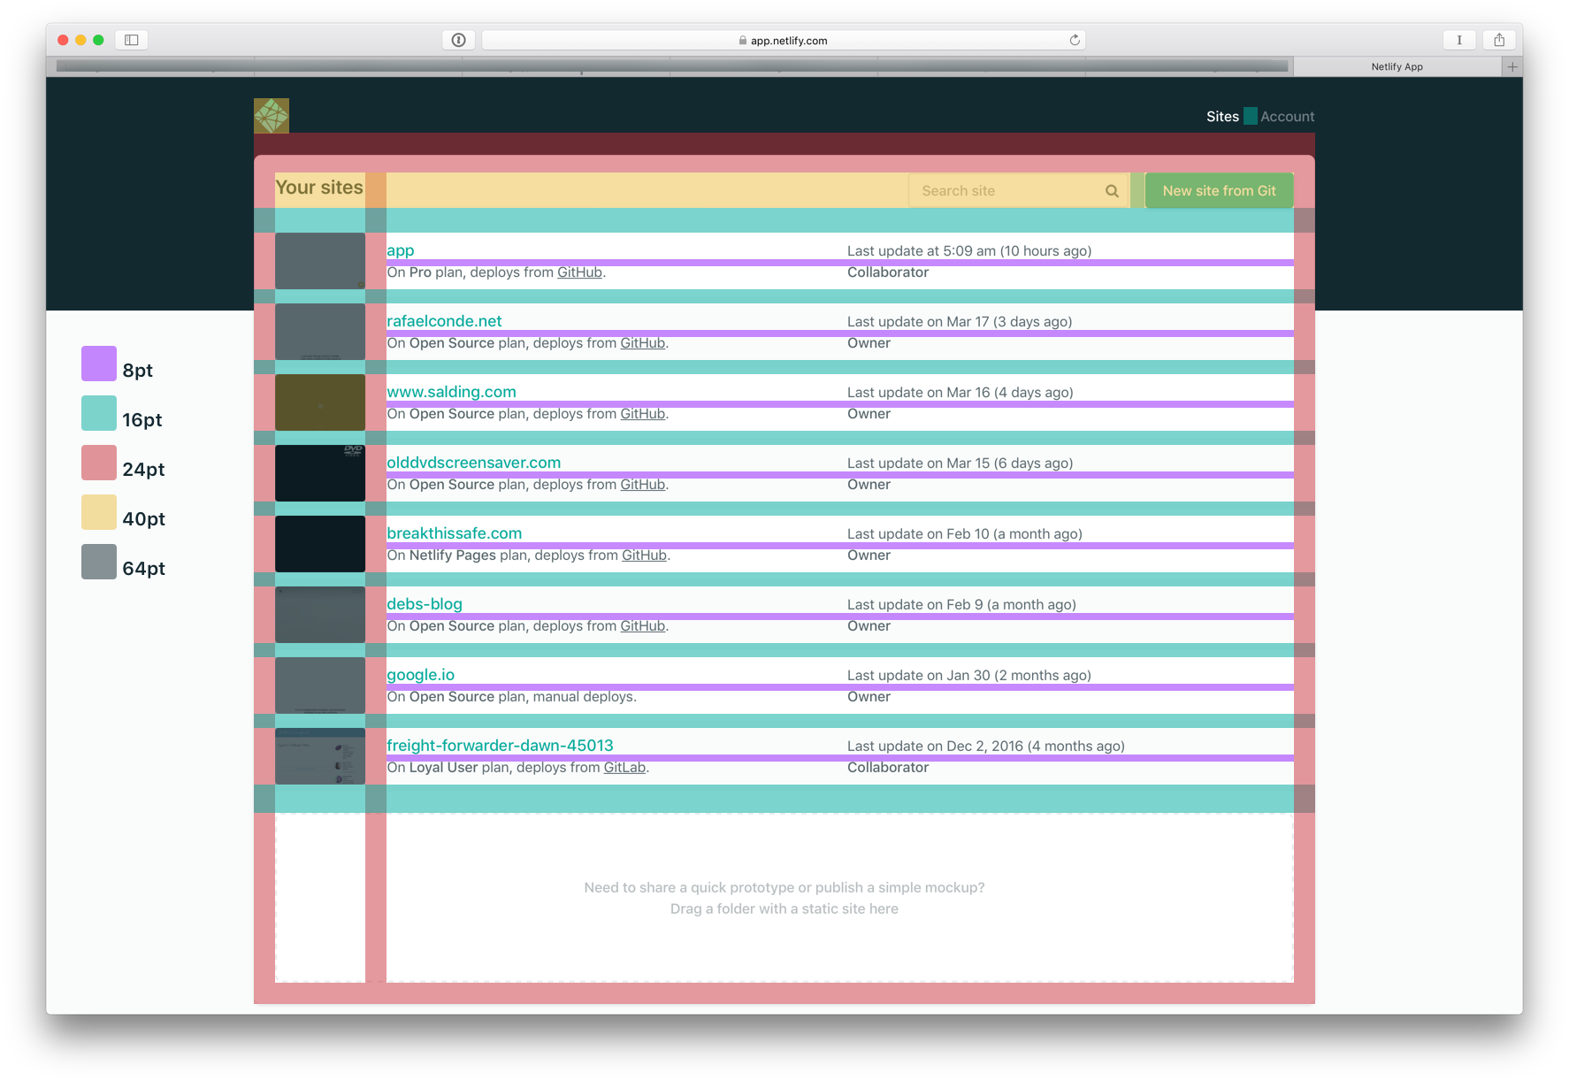
Task: Open a new browser tab with plus icon
Action: [1512, 65]
